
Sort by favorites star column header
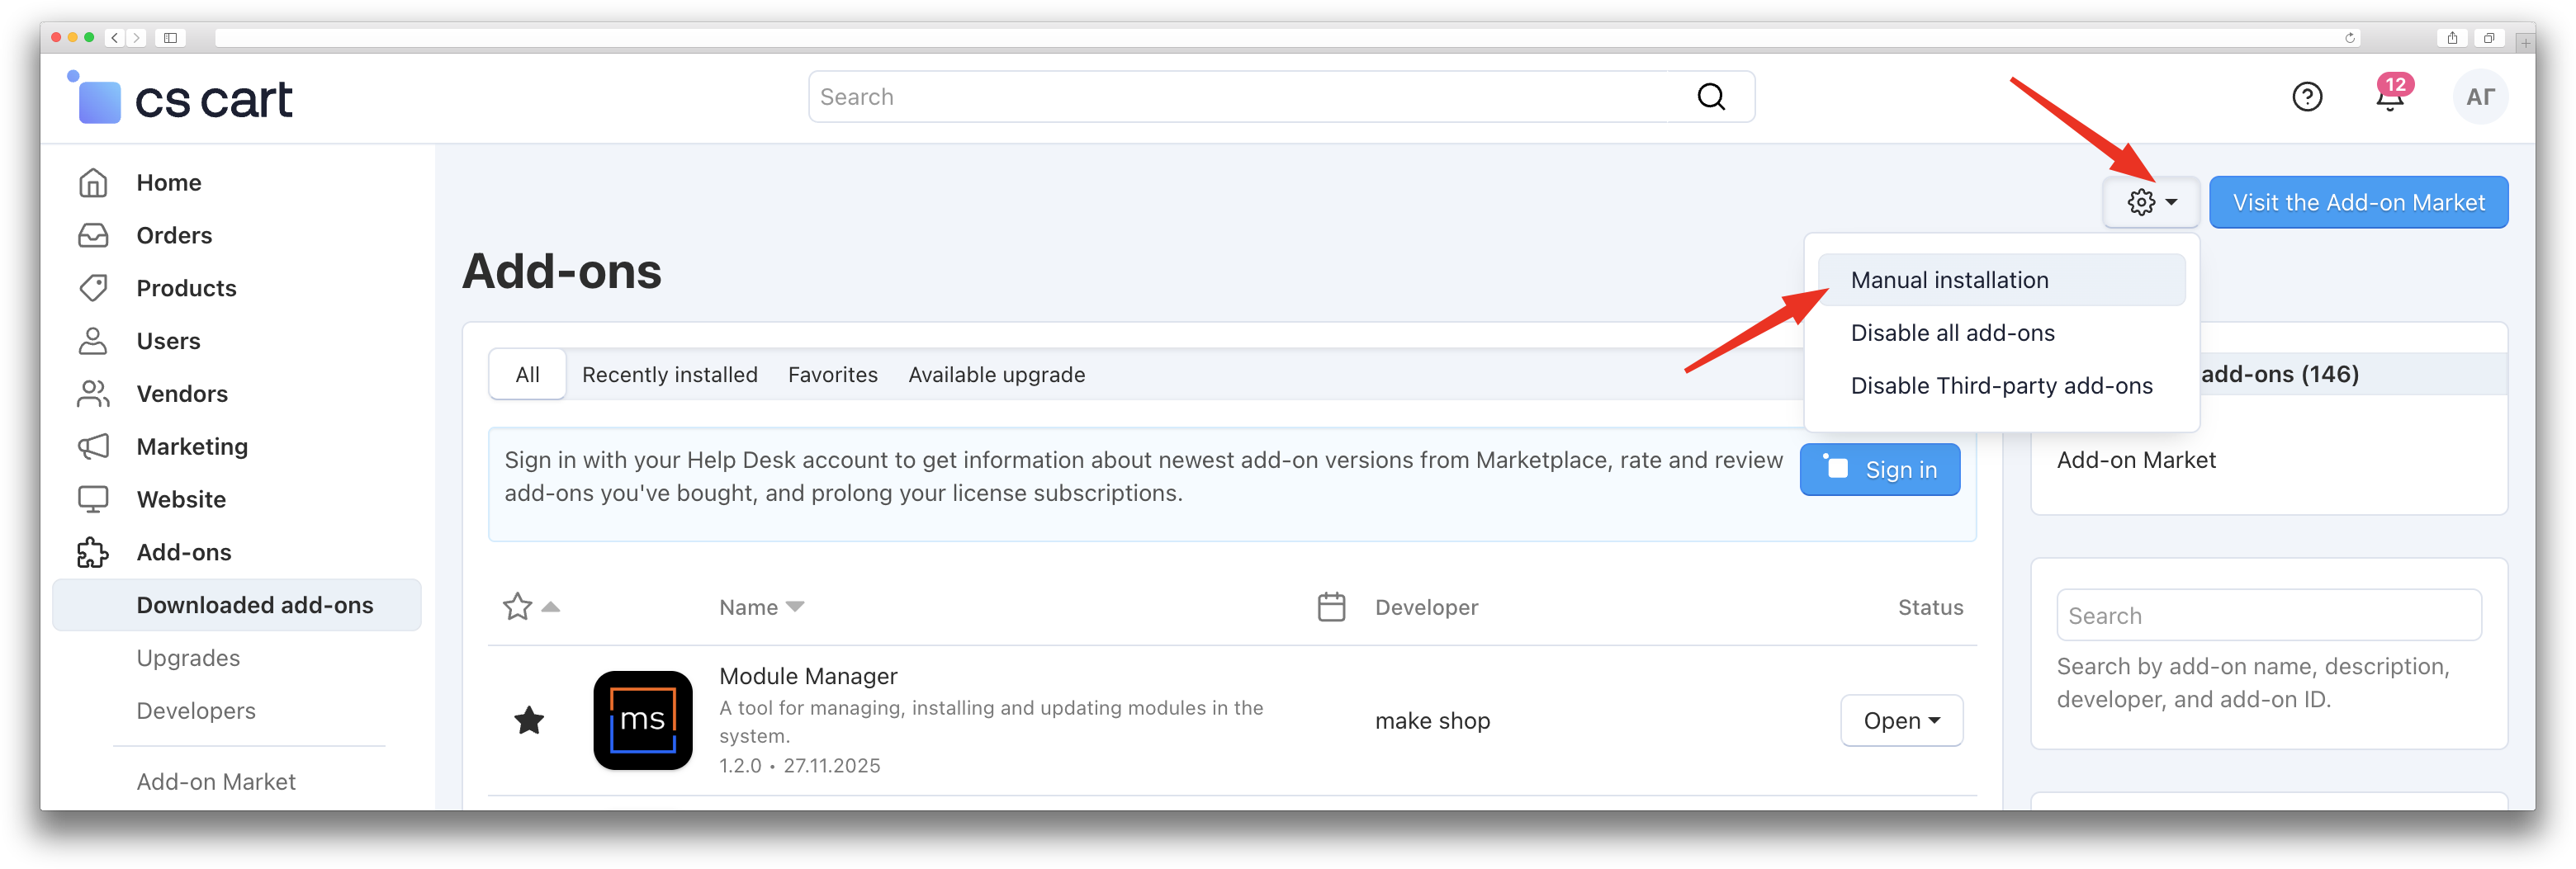point(518,607)
